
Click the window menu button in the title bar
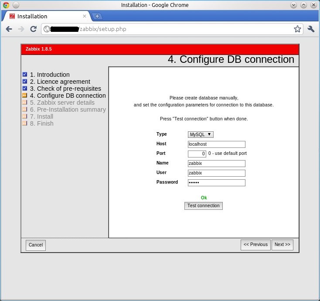pyautogui.click(x=16, y=5)
